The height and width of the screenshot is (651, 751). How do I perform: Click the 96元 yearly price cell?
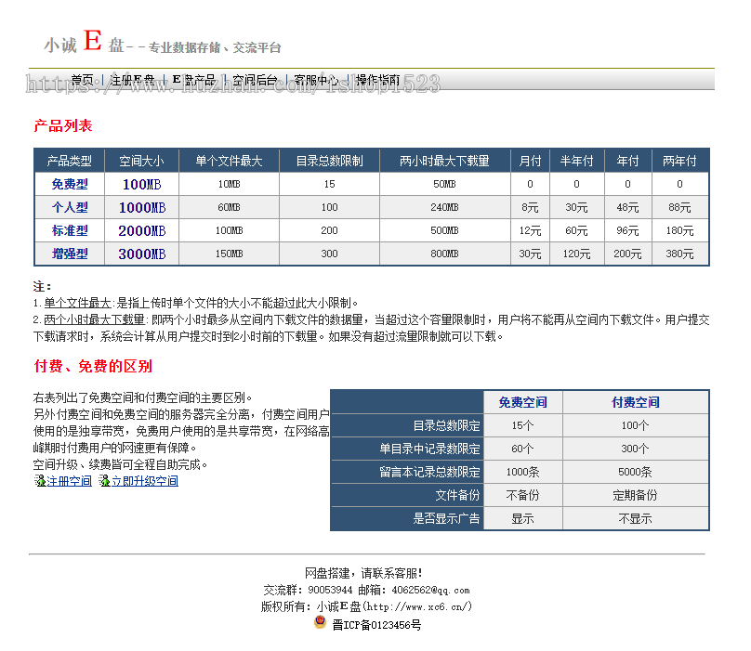pos(628,230)
